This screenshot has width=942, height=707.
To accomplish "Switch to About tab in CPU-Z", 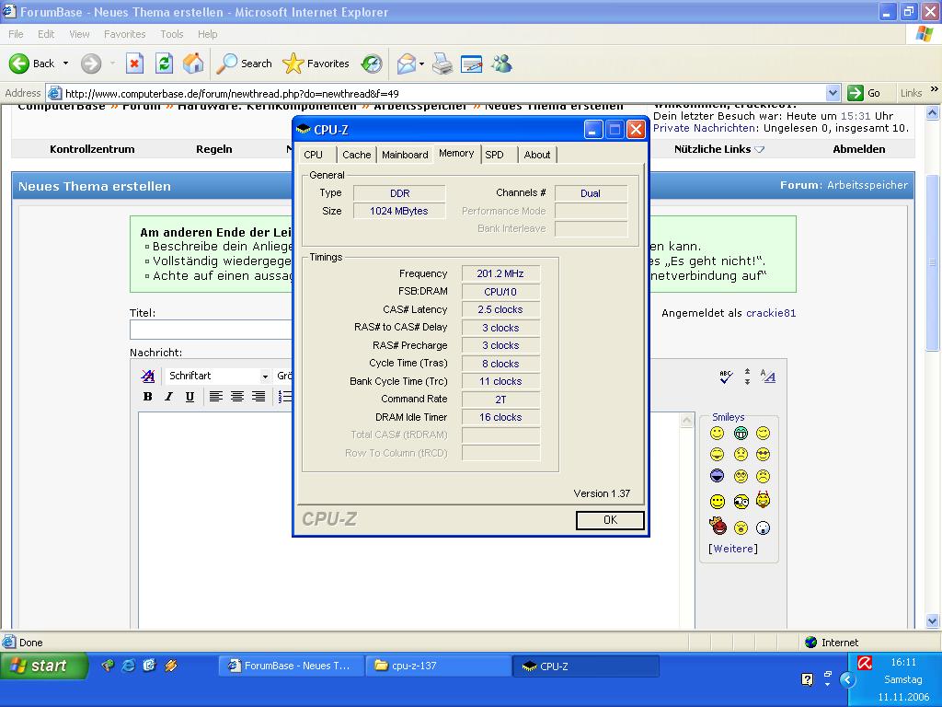I will click(x=537, y=155).
